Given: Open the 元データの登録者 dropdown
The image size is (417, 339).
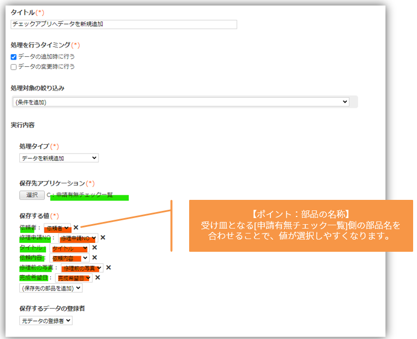Looking at the screenshot, I should 45,320.
